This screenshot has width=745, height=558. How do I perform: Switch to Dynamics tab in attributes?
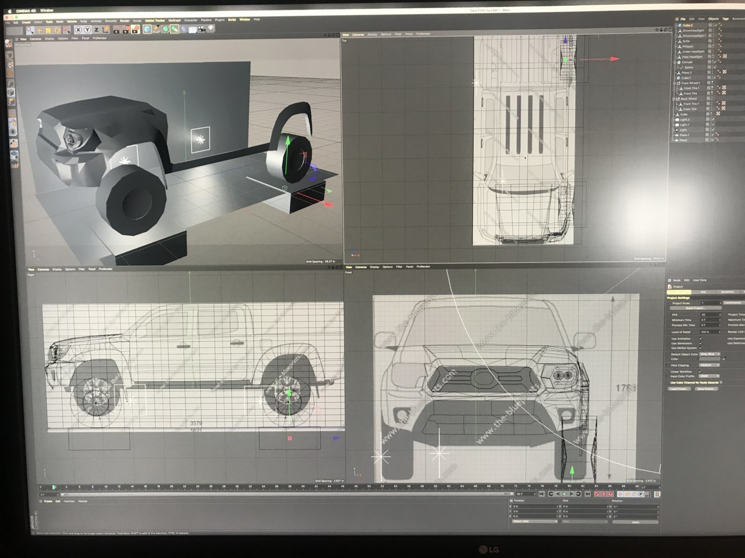point(728,292)
